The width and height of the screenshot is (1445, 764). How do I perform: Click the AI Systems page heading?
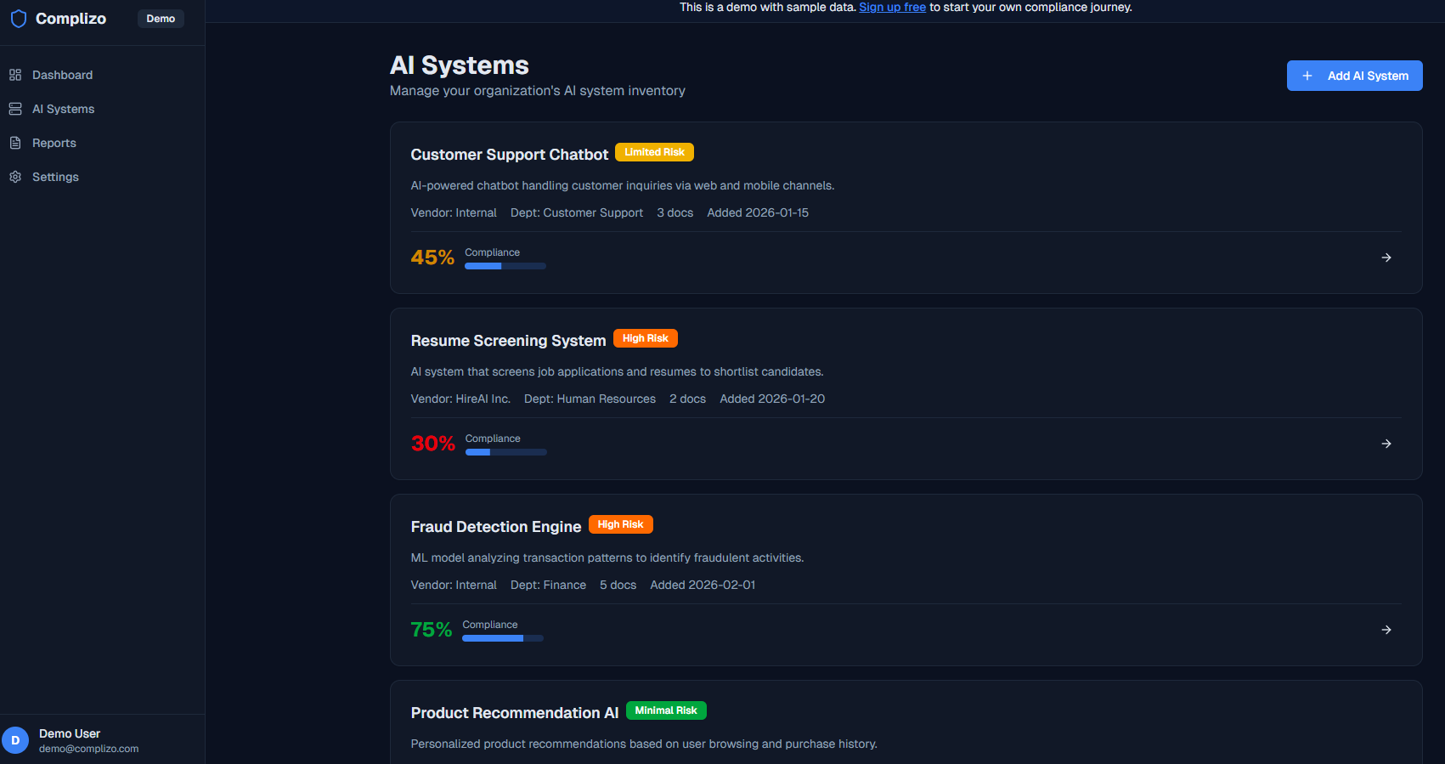click(x=460, y=65)
